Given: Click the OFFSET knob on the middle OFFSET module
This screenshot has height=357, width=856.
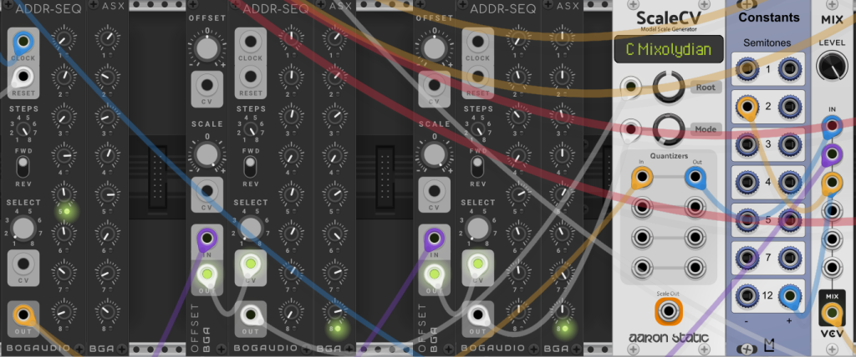Looking at the screenshot, I should (206, 48).
